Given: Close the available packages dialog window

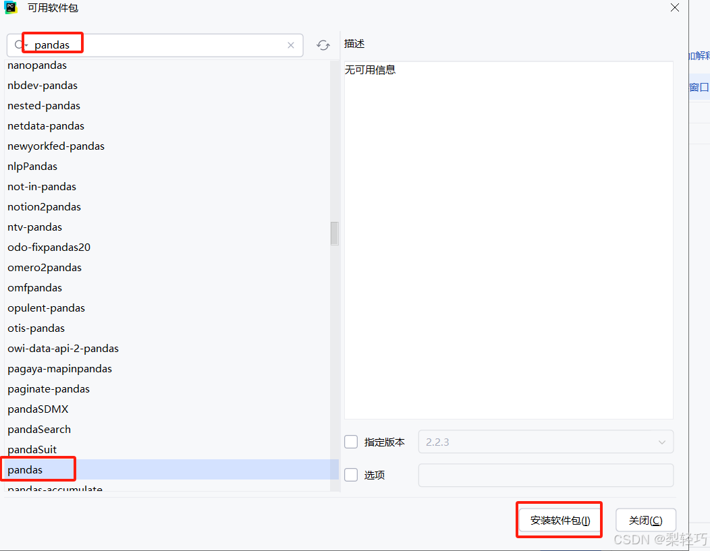Looking at the screenshot, I should (x=675, y=7).
